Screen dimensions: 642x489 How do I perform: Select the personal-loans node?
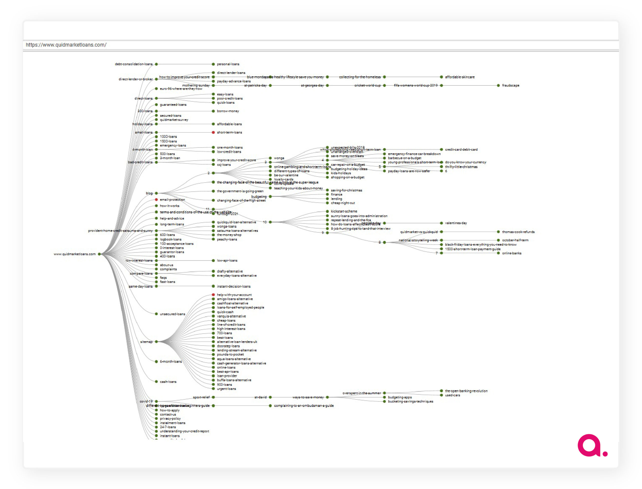pos(213,64)
